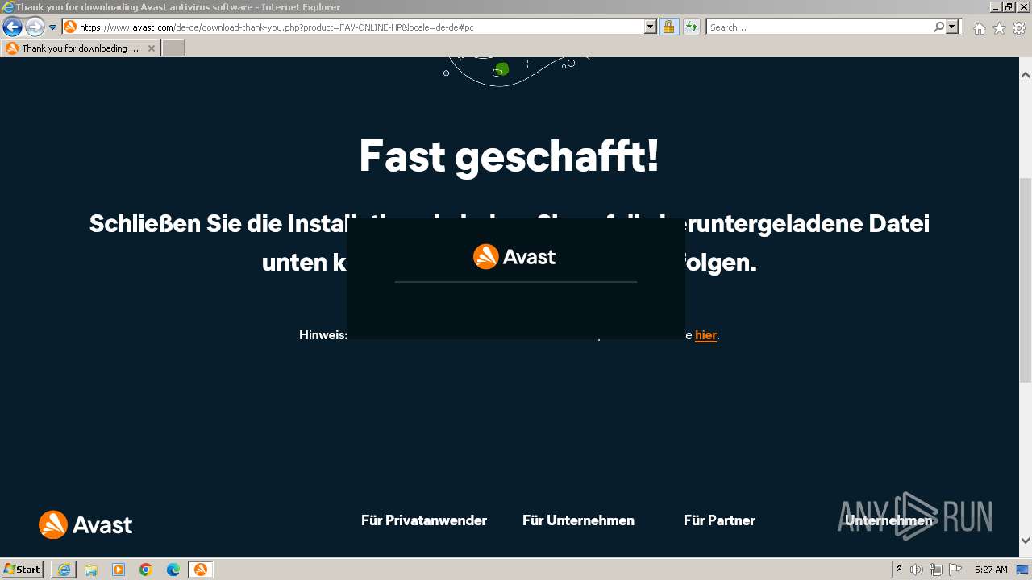
Task: Open the Favorites star icon
Action: click(x=999, y=28)
